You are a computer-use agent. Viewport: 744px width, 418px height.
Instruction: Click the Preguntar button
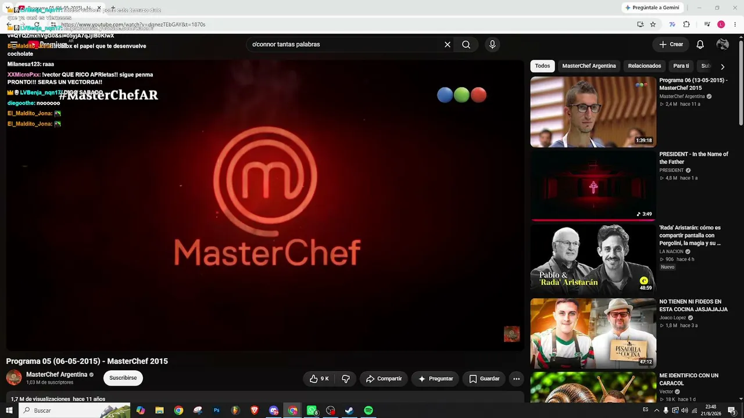click(x=435, y=379)
